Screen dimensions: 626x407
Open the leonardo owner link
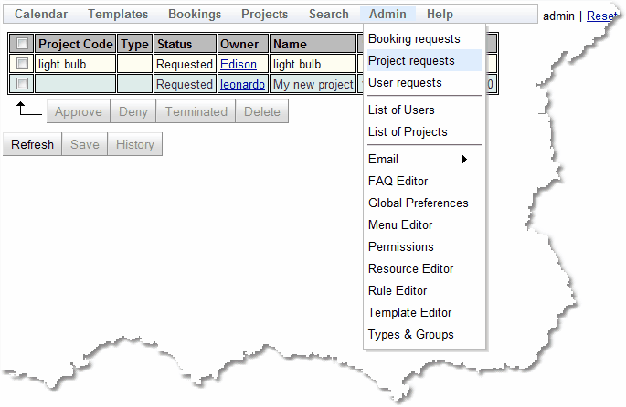pyautogui.click(x=242, y=85)
